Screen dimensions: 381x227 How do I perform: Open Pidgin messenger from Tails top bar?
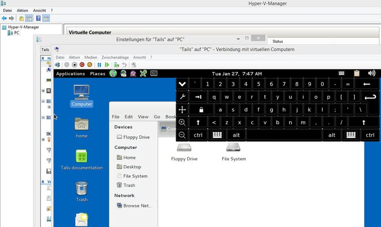coord(133,73)
